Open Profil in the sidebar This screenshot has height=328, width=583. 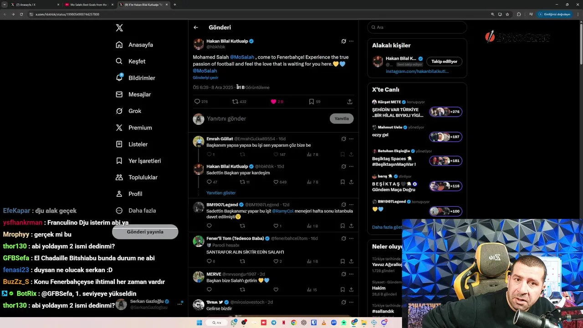(129, 194)
